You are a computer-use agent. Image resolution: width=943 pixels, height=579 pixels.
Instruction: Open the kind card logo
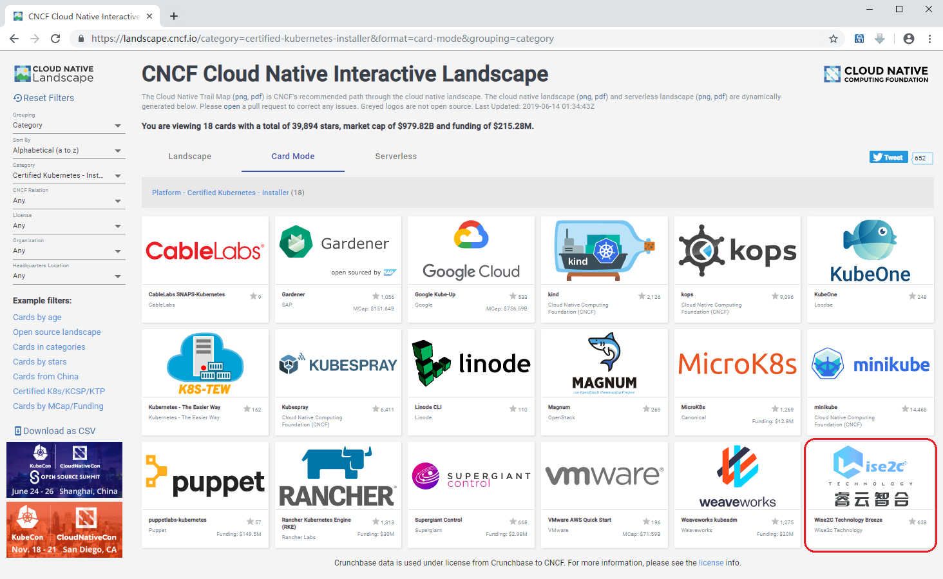(x=604, y=251)
